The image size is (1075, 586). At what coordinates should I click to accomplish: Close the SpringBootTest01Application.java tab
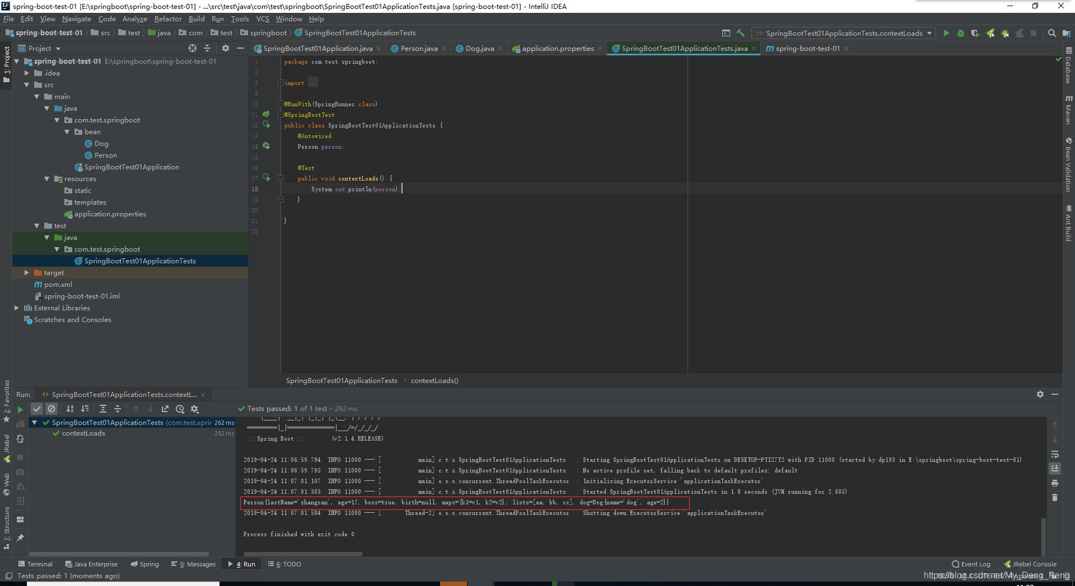click(x=379, y=49)
